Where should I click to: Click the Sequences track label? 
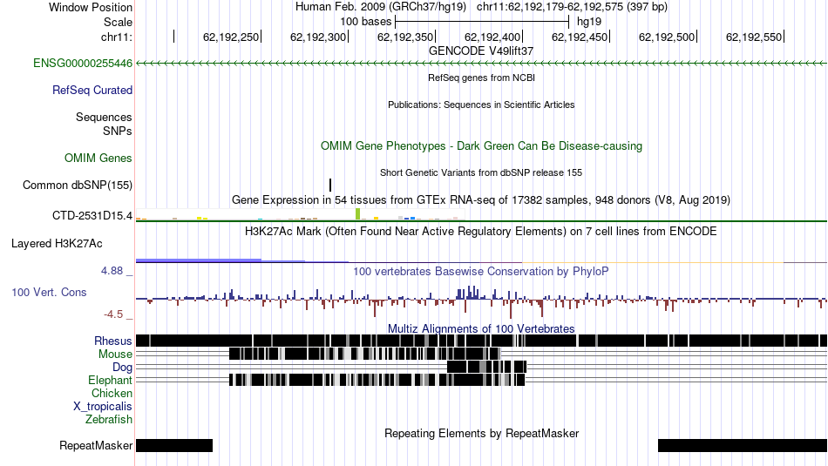click(104, 118)
